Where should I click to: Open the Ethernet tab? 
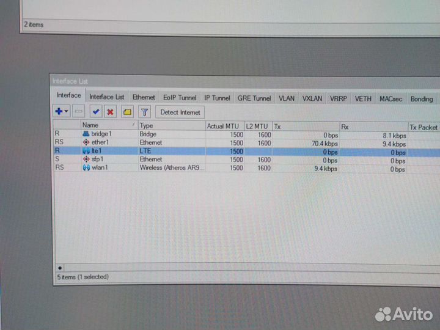(x=144, y=97)
